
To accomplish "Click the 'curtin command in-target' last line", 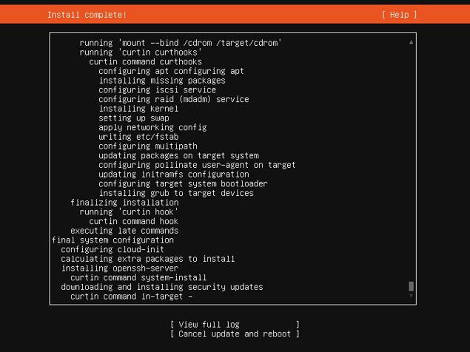I will (131, 297).
